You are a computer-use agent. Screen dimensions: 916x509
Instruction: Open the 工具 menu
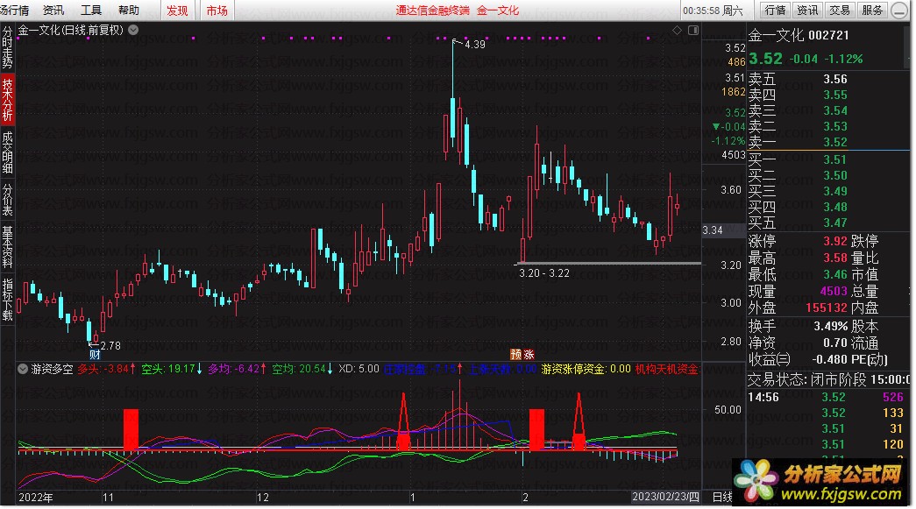[x=91, y=10]
